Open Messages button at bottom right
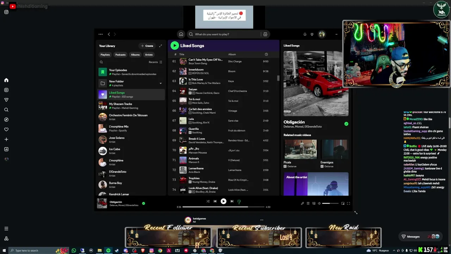The height and width of the screenshot is (254, 451). pos(420,236)
